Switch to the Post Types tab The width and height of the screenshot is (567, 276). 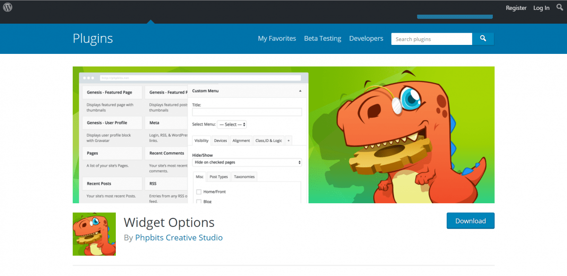pos(219,177)
